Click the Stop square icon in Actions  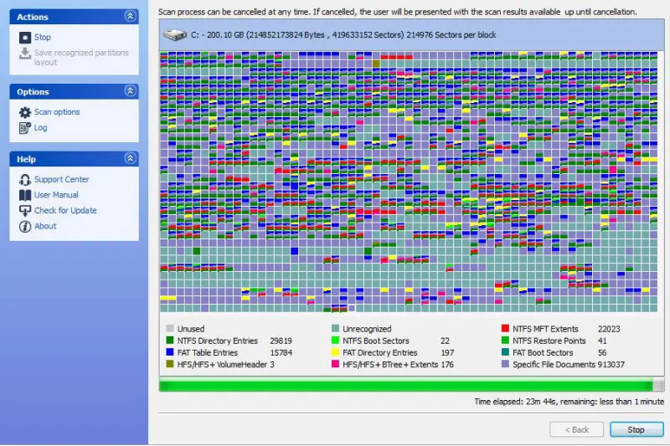(x=25, y=38)
